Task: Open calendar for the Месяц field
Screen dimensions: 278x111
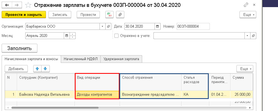Action: coord(67,36)
